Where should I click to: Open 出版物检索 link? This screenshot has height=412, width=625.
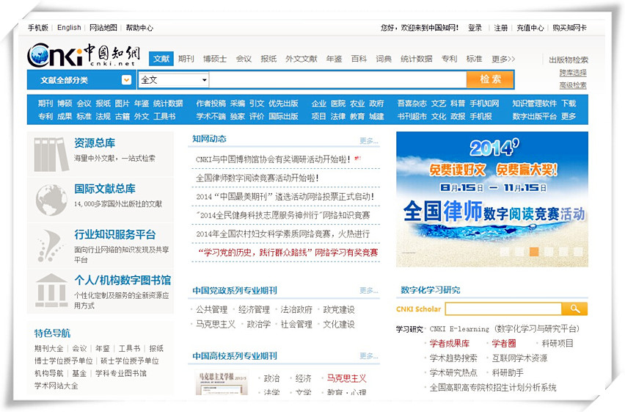(569, 60)
